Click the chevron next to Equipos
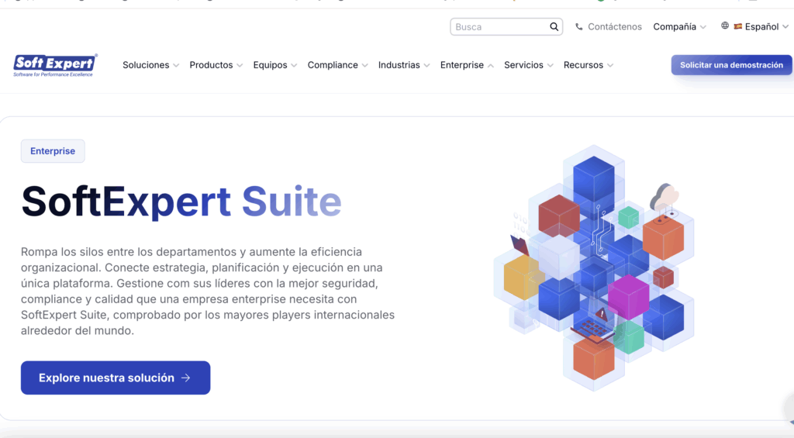Viewport: 794px width, 438px height. point(294,65)
